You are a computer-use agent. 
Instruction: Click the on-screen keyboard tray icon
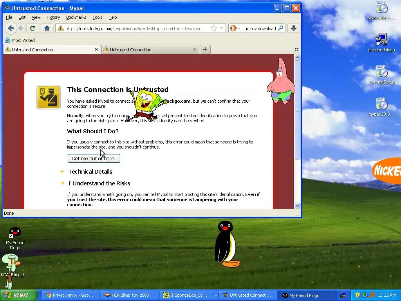(343, 295)
